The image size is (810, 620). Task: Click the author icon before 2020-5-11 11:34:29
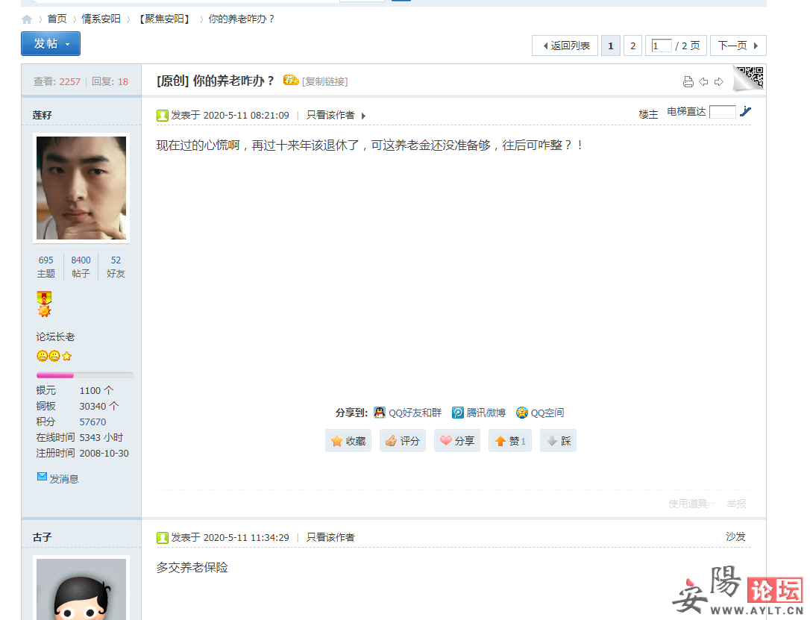coord(162,538)
